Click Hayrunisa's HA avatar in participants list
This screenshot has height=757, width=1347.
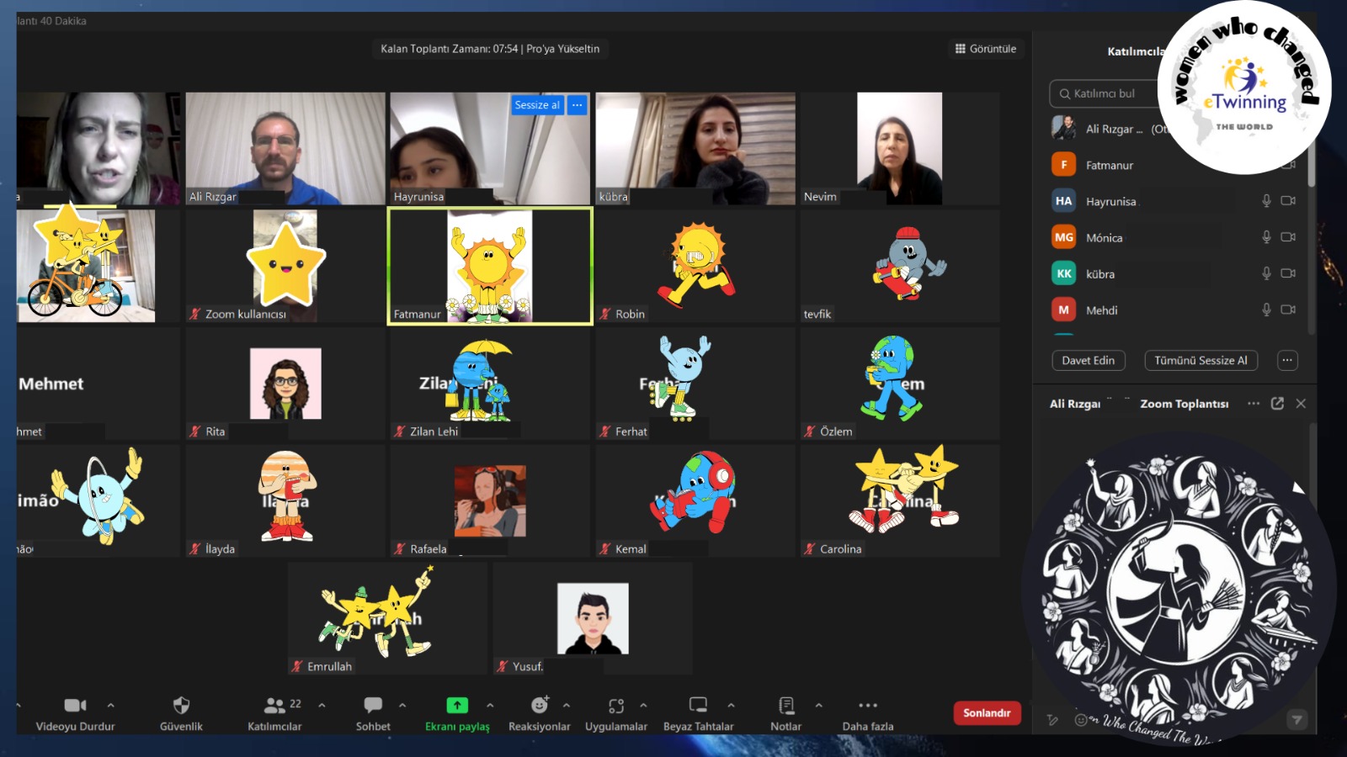[1064, 201]
